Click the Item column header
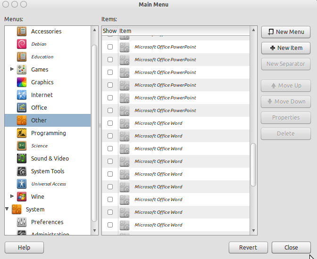The height and width of the screenshot is (259, 317). click(x=184, y=31)
